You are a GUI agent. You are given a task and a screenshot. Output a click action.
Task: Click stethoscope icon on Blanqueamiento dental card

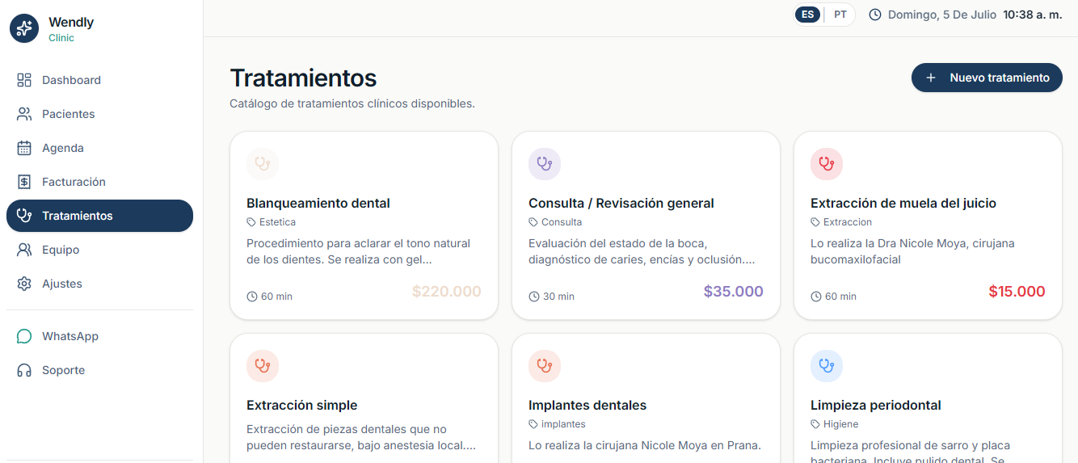pos(263,164)
